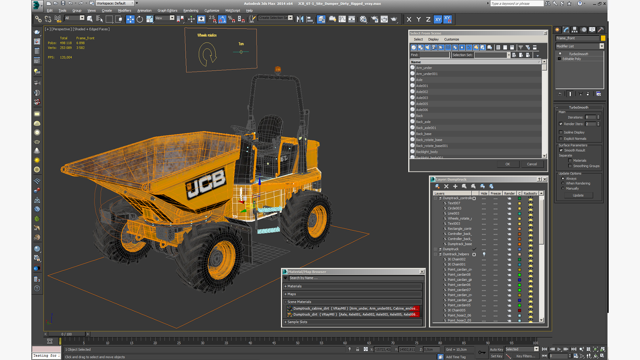
Task: Open the Motion command panel tab
Action: tap(584, 30)
